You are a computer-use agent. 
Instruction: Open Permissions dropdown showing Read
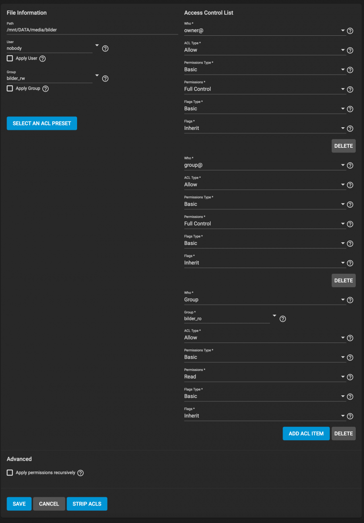click(265, 376)
